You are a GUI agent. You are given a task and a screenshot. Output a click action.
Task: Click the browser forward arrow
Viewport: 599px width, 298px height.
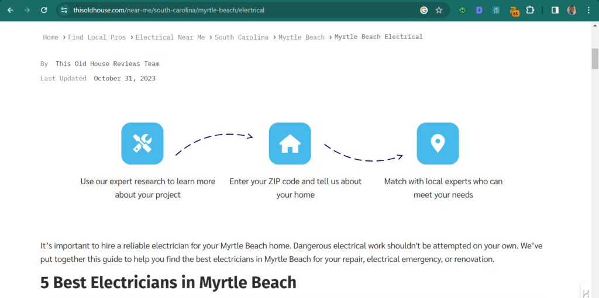27,10
